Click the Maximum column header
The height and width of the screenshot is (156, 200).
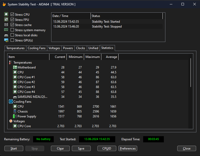click(x=93, y=57)
